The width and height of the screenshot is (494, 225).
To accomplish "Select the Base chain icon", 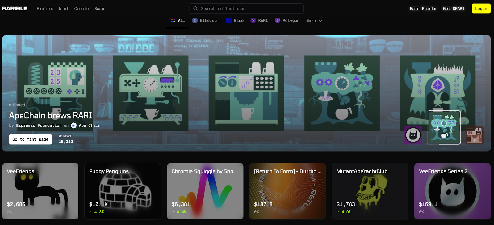I will point(229,21).
